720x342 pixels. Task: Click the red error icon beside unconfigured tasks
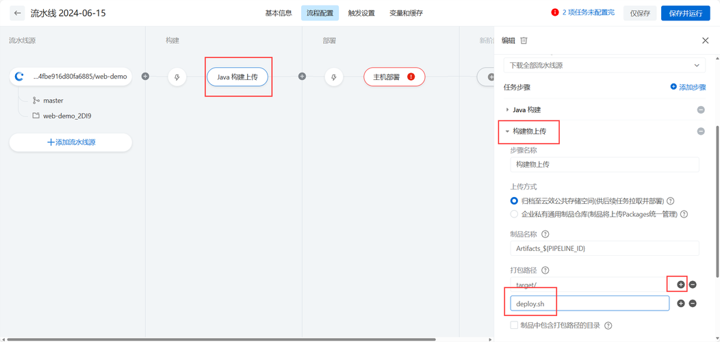(x=554, y=12)
